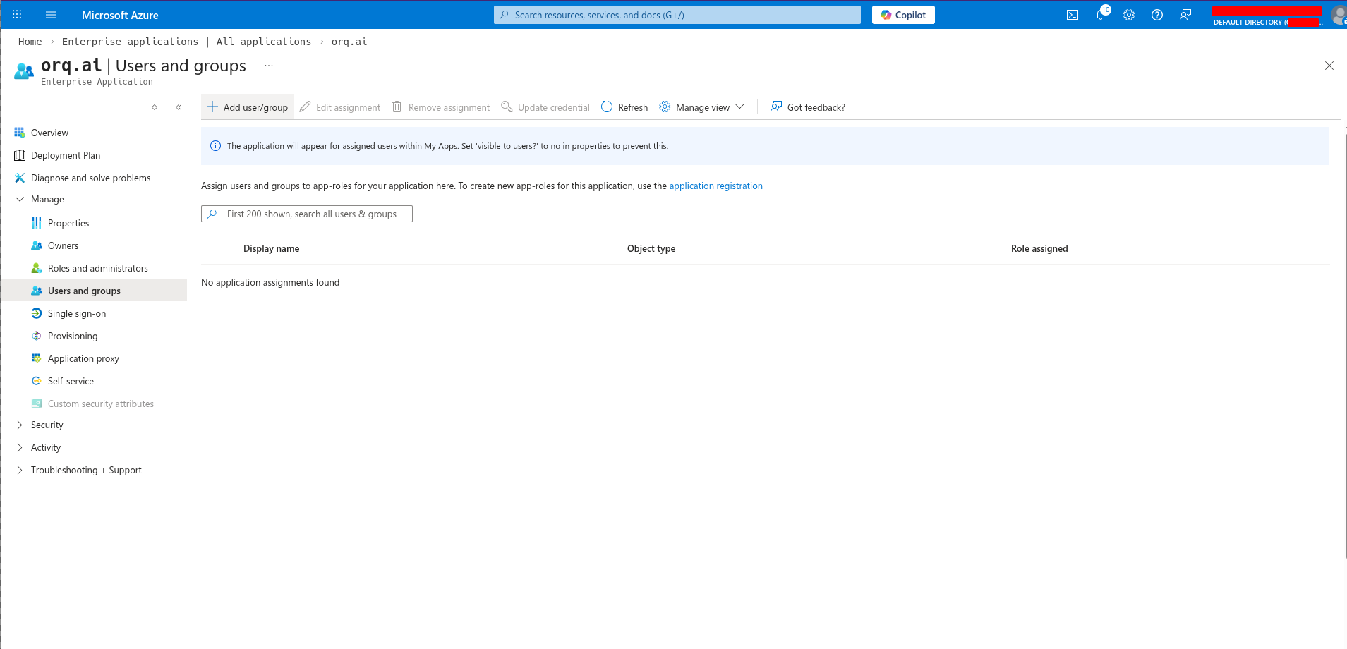Screen dimensions: 1347x649
Task: Click the Add user/group button
Action: (x=246, y=107)
